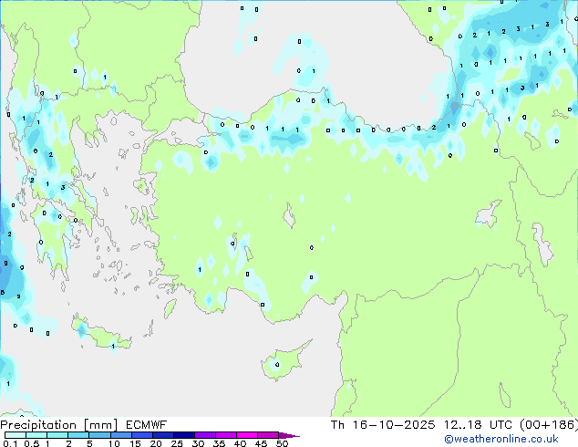This screenshot has height=447, width=578.
Task: Click the island of Cyprus on the map
Action: (x=284, y=362)
